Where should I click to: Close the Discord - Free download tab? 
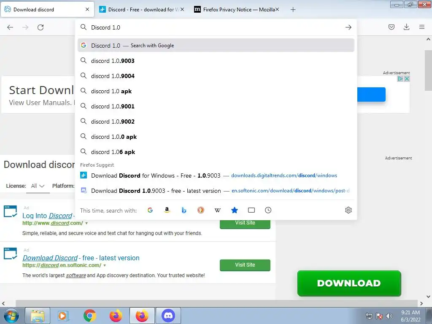point(182,9)
